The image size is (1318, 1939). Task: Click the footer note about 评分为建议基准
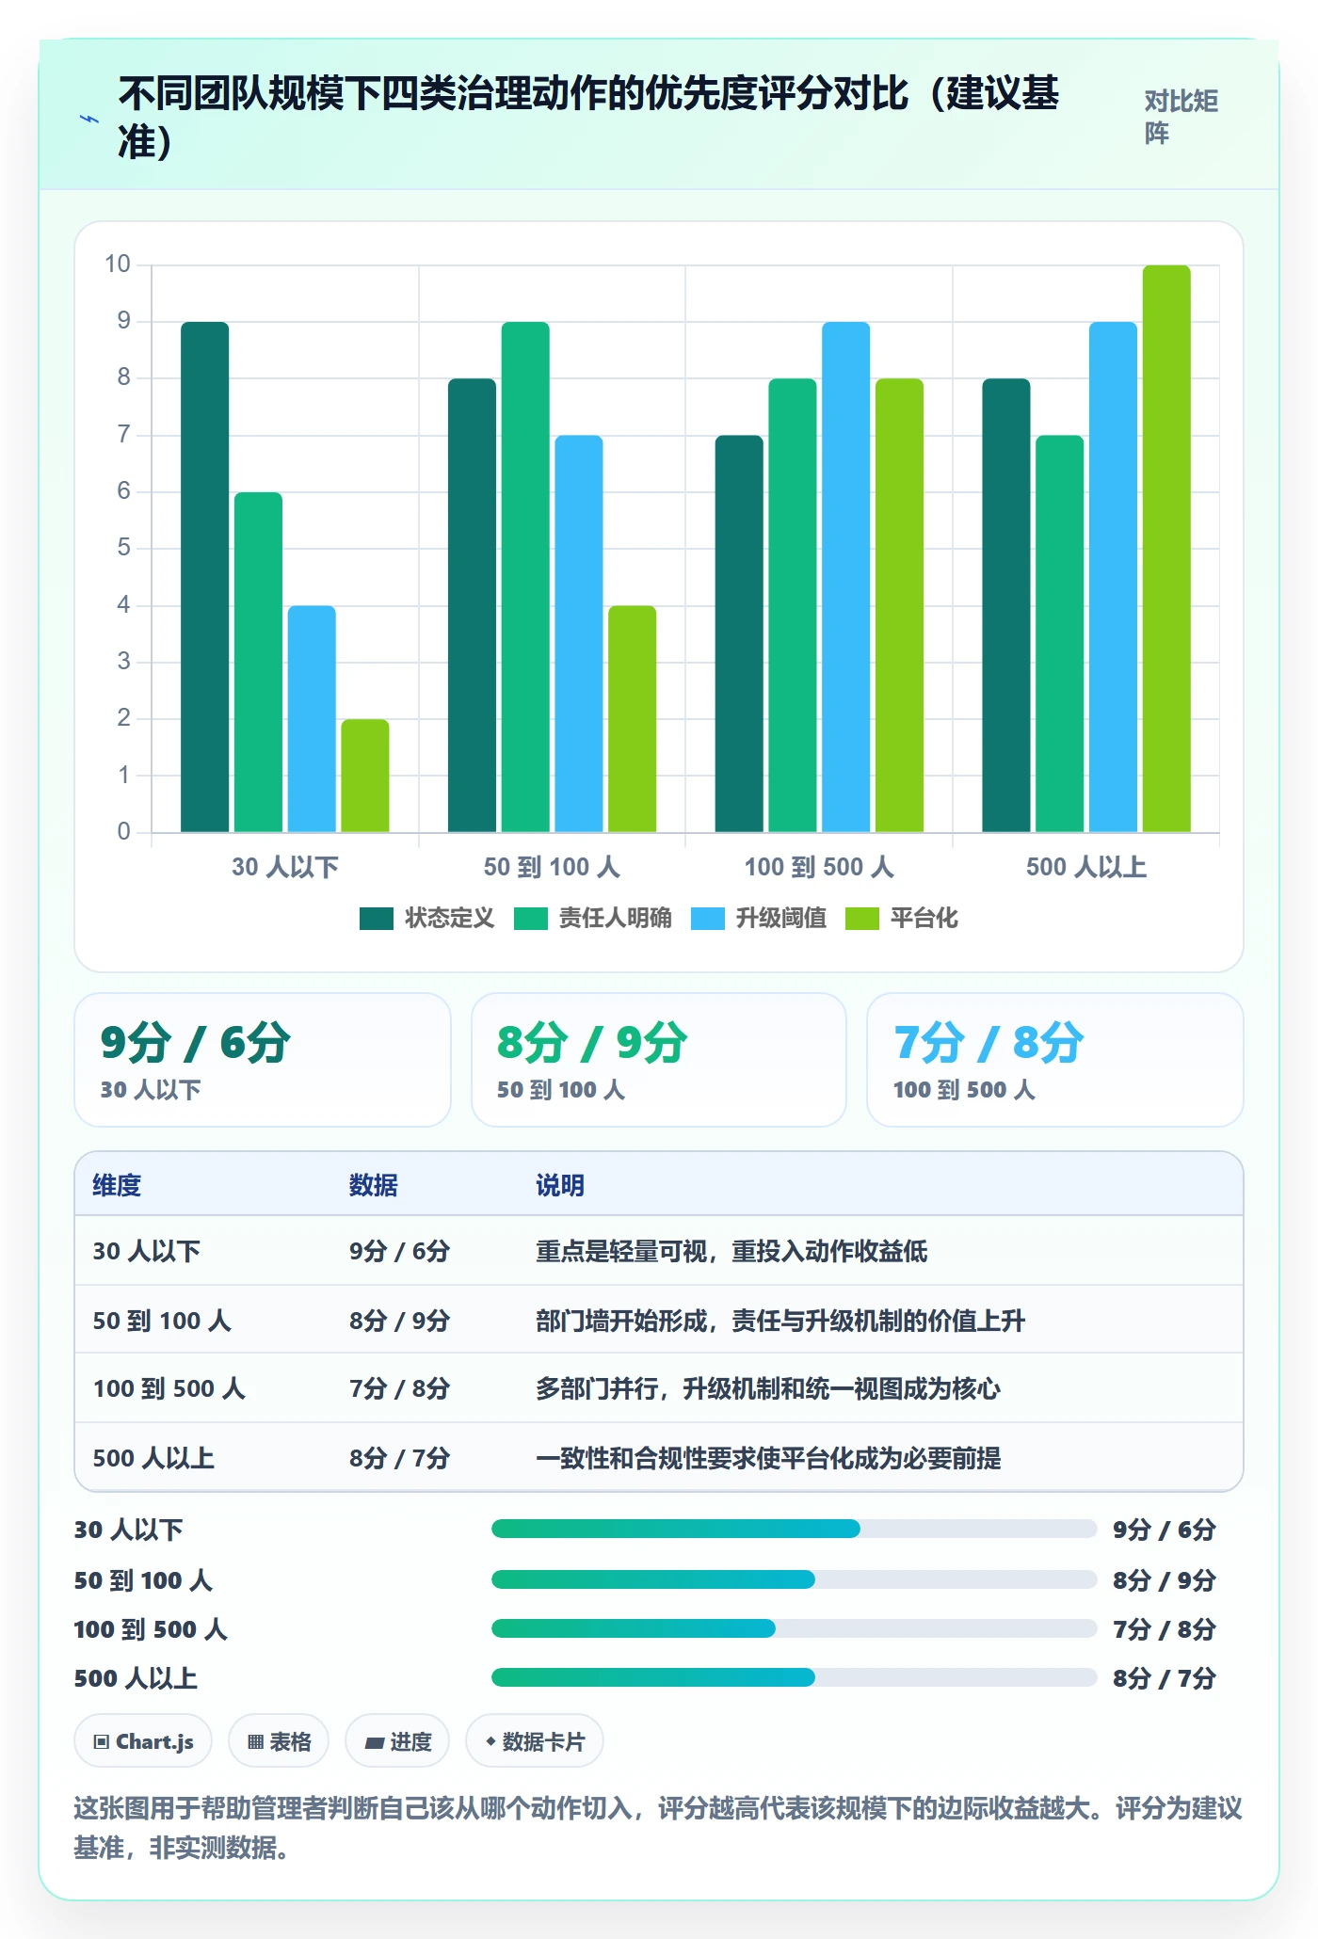658,1827
